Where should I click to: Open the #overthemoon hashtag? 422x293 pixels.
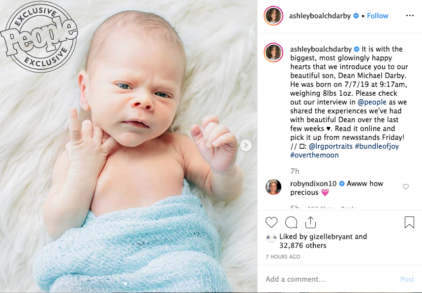(x=314, y=155)
